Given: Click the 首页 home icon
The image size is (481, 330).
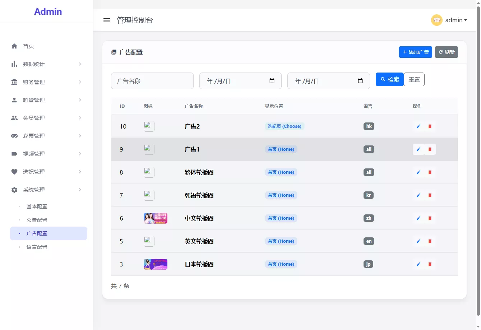Looking at the screenshot, I should [14, 46].
